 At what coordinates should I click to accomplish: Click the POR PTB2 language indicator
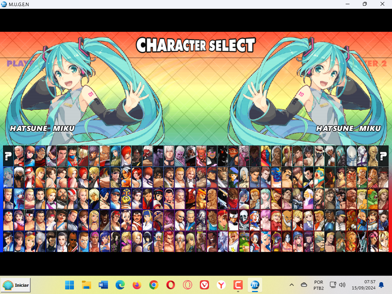318,285
